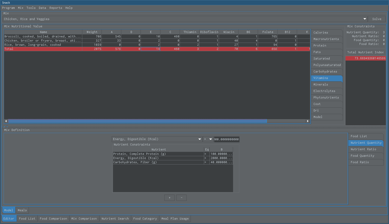Open the Meal Plan Usage tab
This screenshot has height=224, width=389.
tap(175, 219)
